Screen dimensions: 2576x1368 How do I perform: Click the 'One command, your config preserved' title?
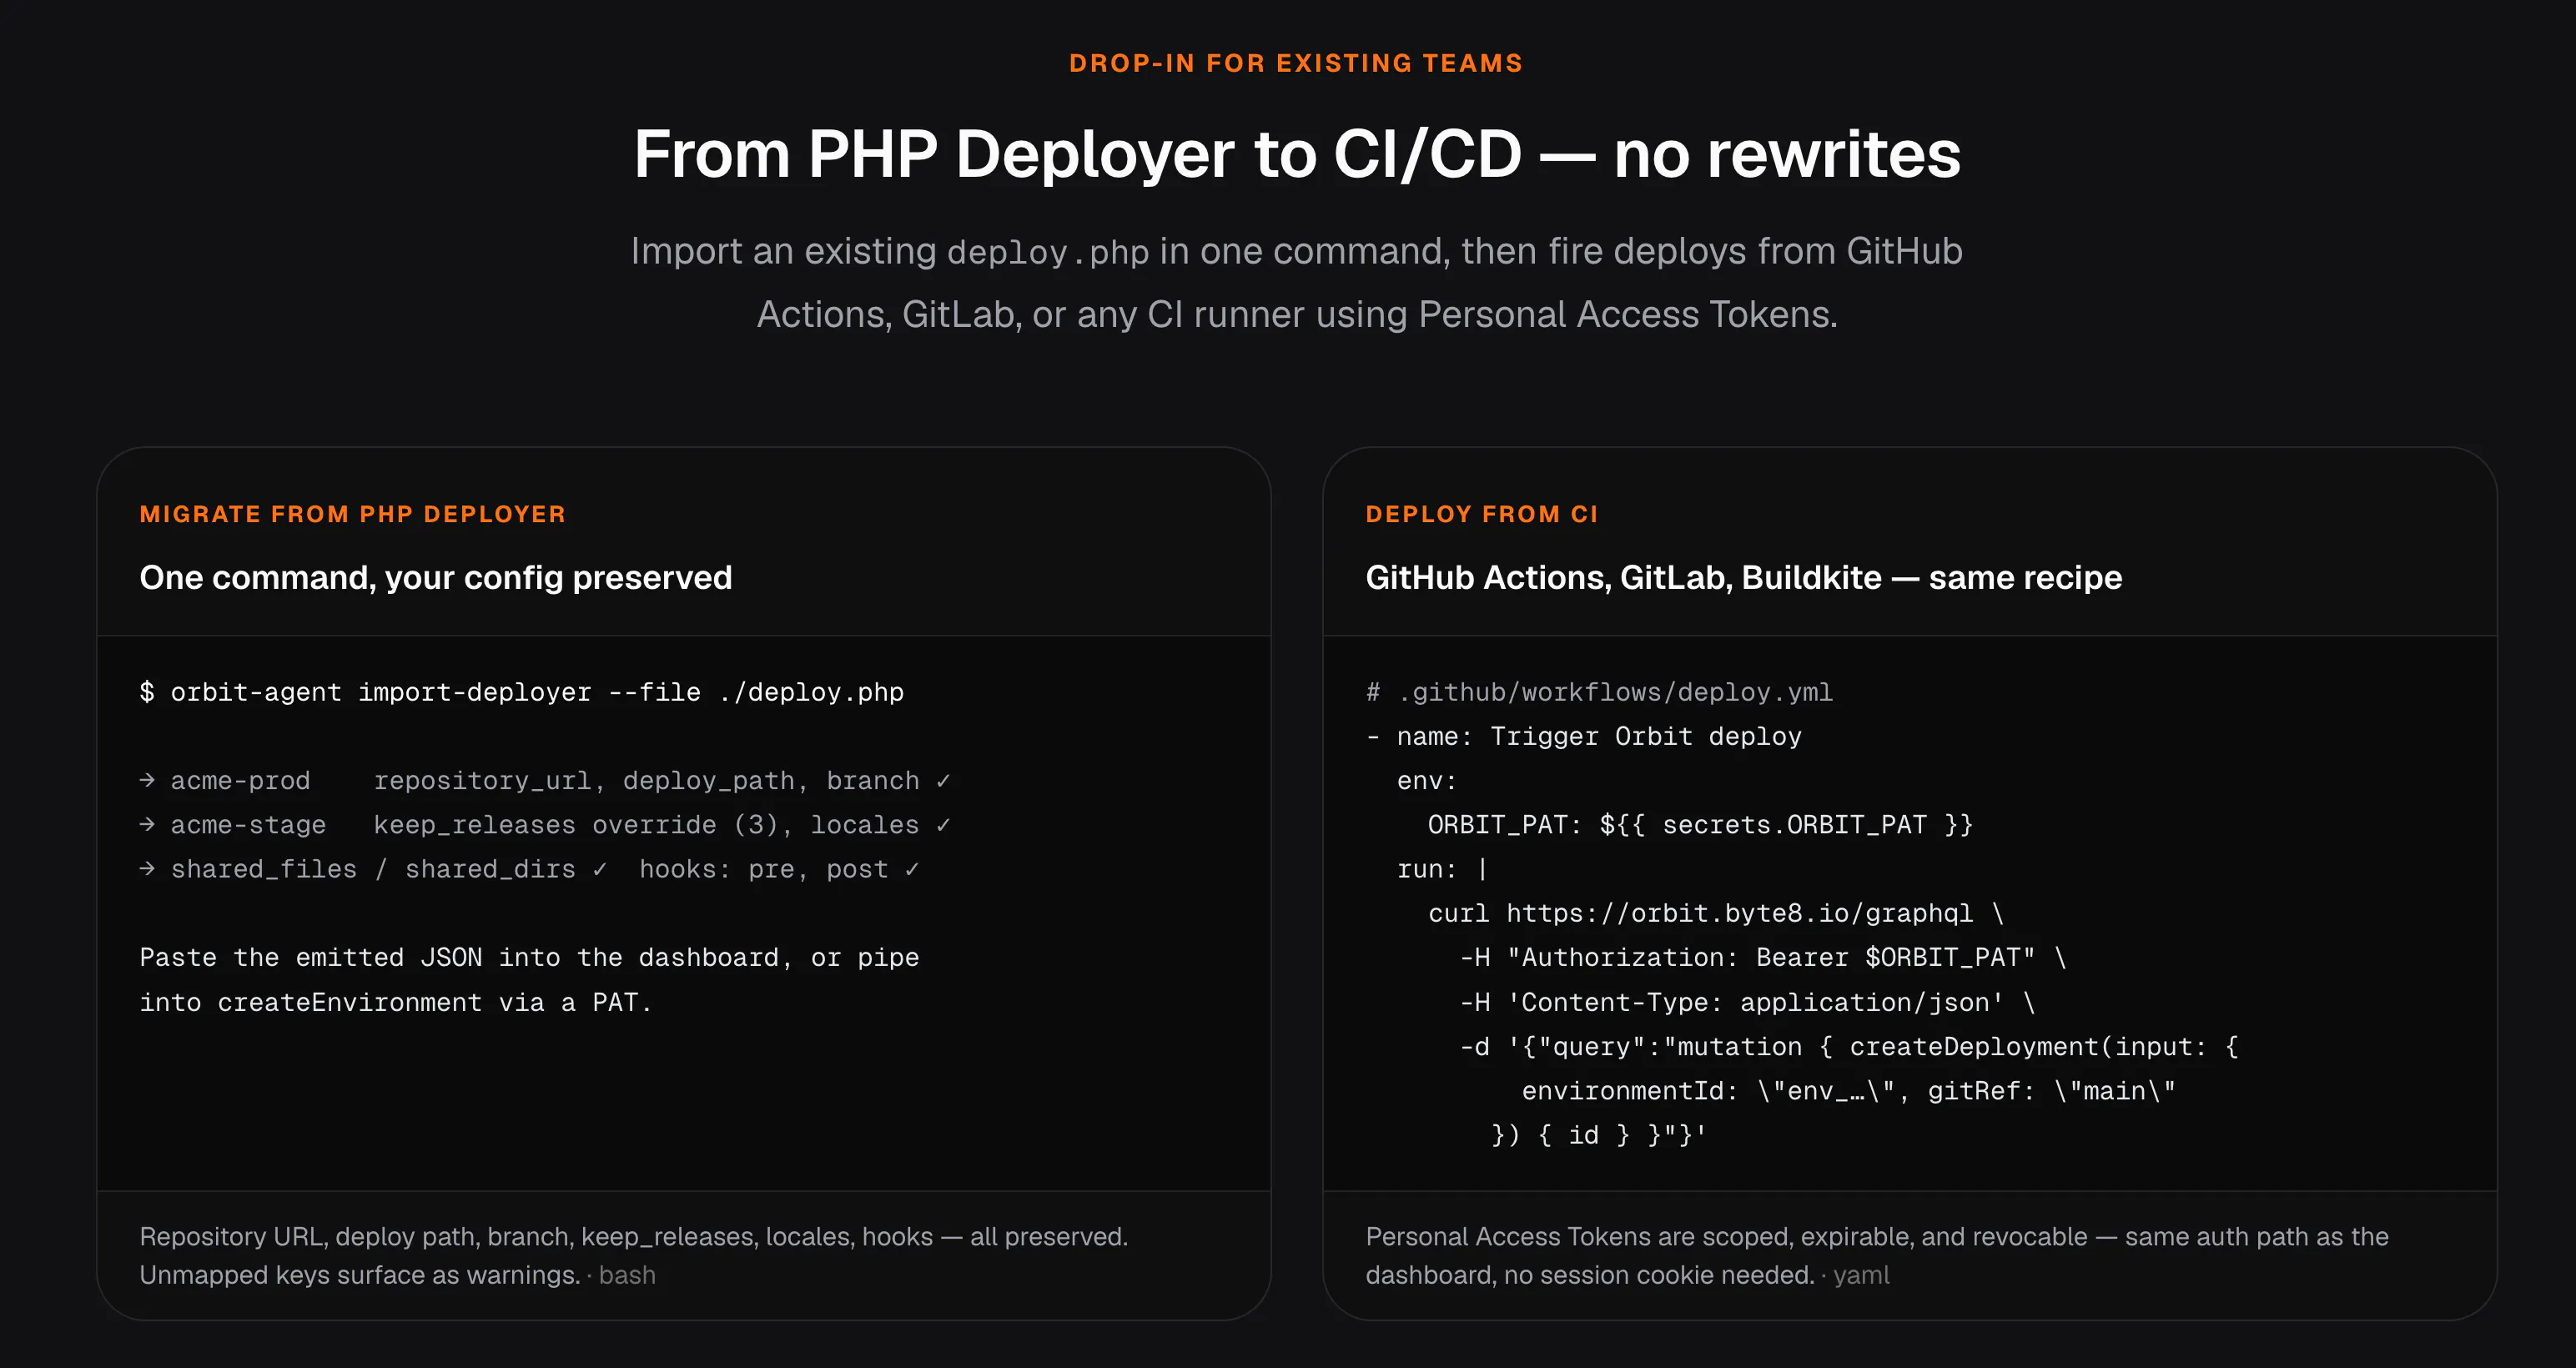[436, 578]
